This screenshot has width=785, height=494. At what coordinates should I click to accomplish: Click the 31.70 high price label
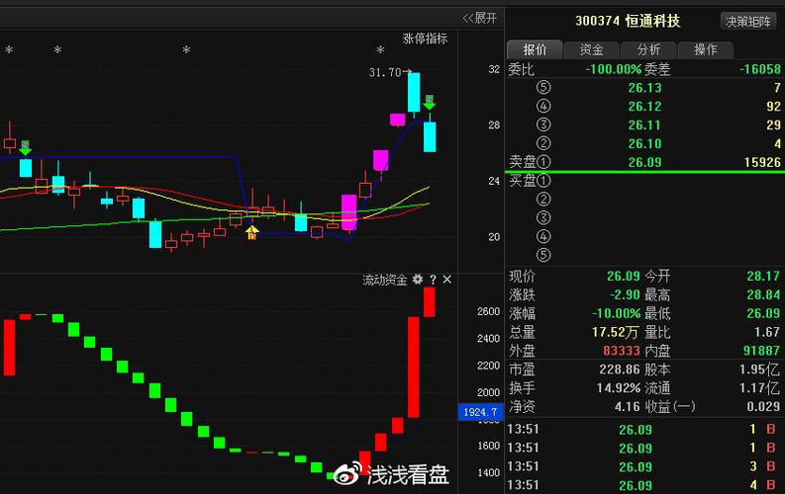click(x=385, y=72)
